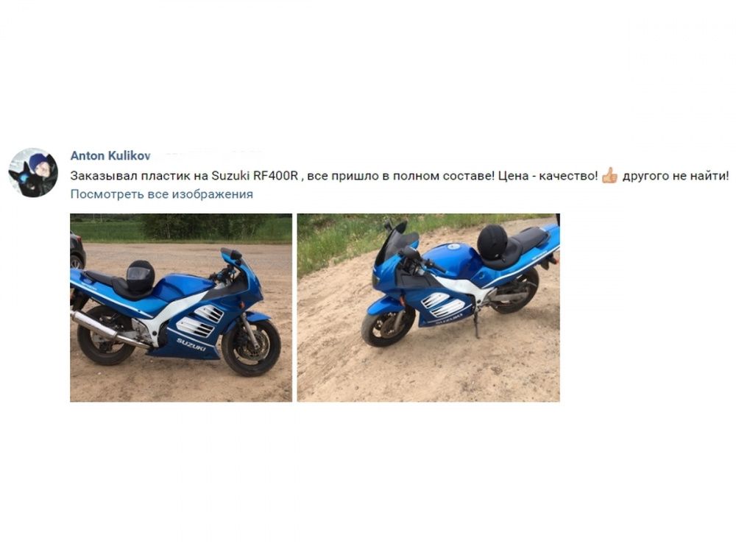736x552 pixels.
Task: Click the front wheel in the left photo
Action: point(251,347)
